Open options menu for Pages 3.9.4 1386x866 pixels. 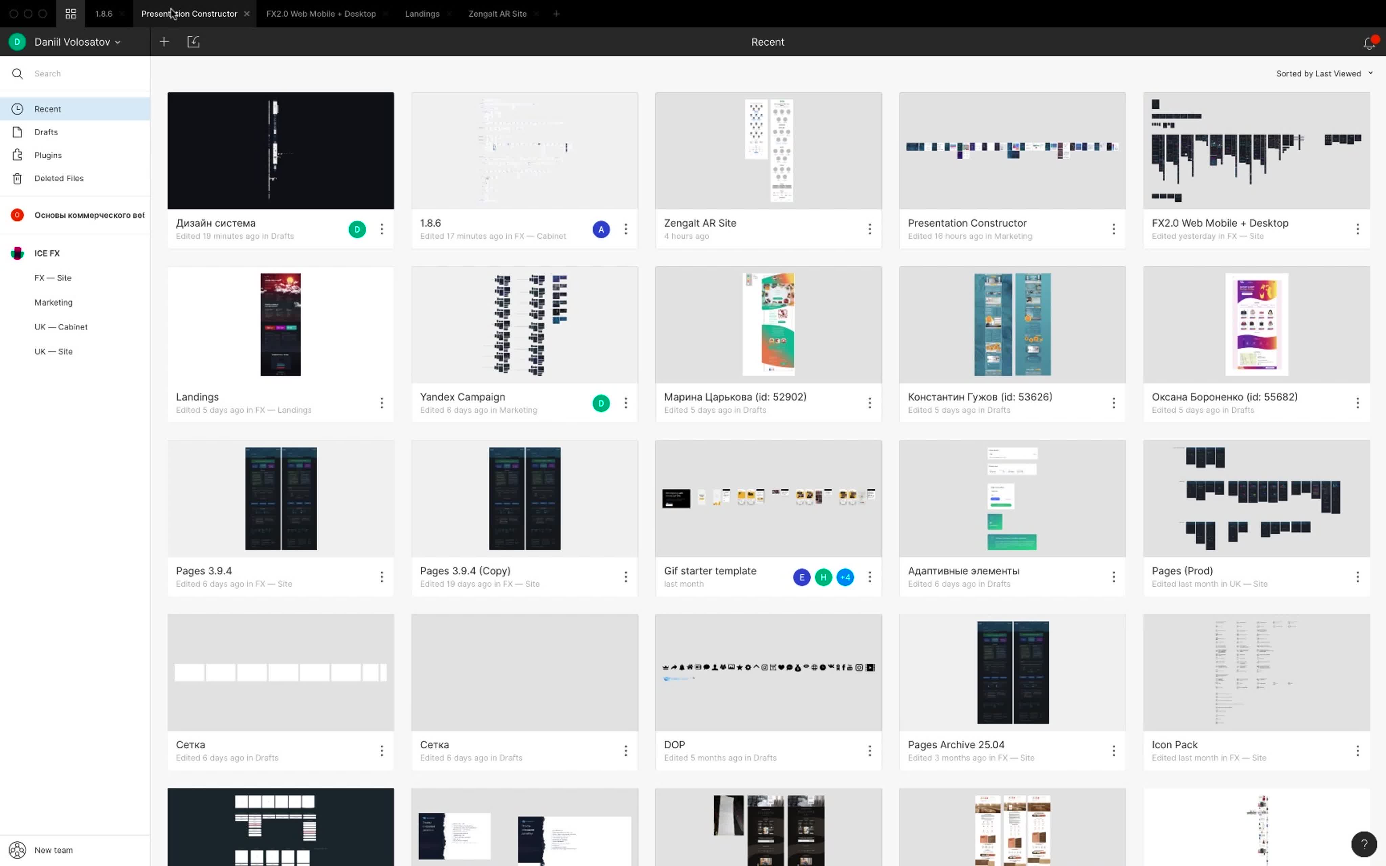(x=382, y=577)
